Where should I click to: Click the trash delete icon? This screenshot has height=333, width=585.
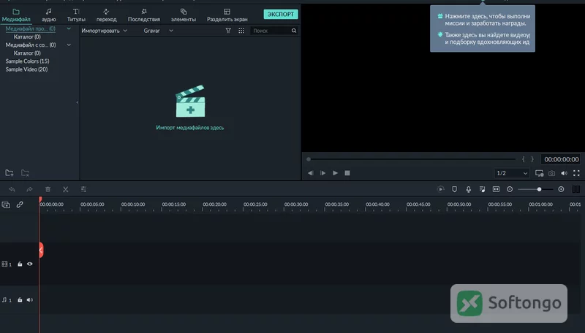48,189
